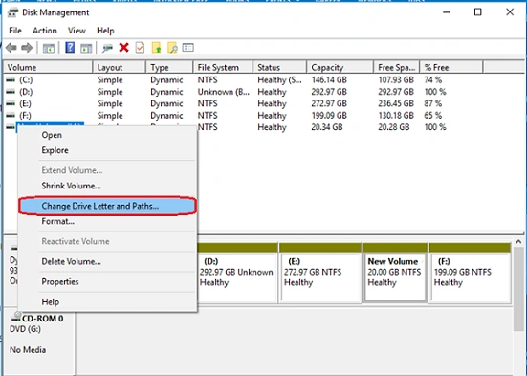Choose Open from the context menu
The height and width of the screenshot is (376, 527).
tap(107, 135)
